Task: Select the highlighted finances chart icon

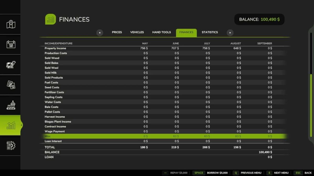Action: click(10, 125)
